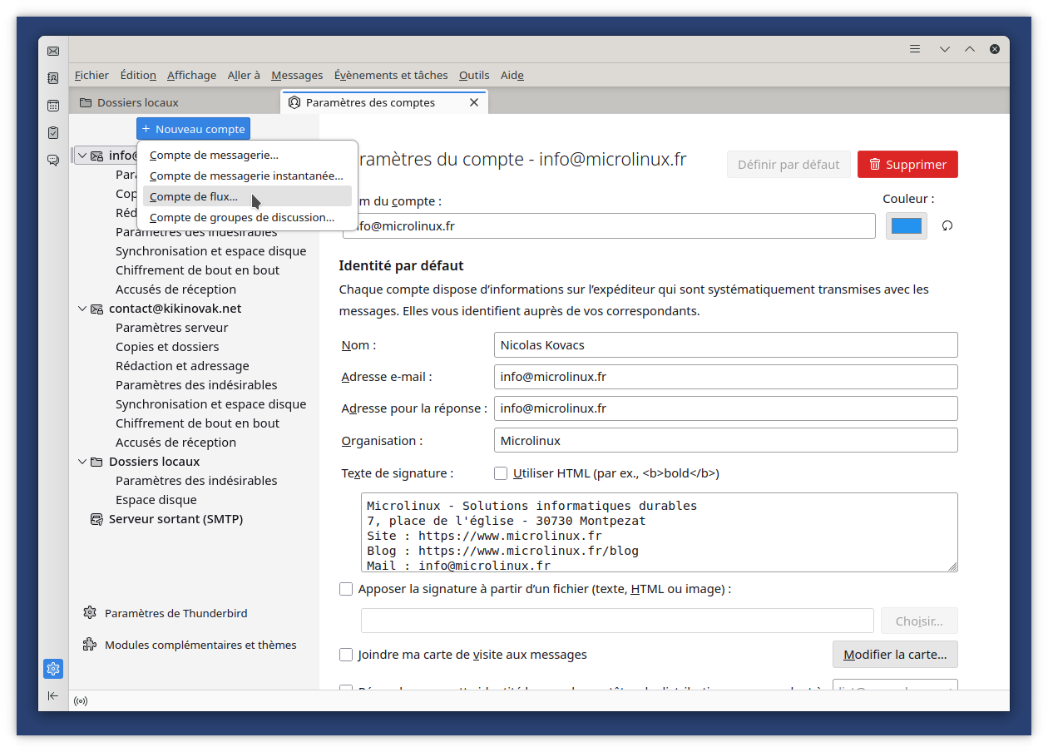Collapse the Dossiers locaux tree node
This screenshot has width=1048, height=752.
[x=82, y=462]
